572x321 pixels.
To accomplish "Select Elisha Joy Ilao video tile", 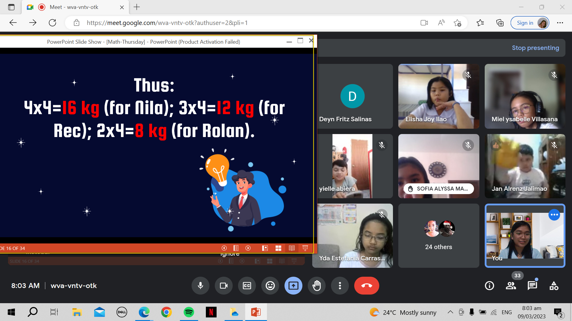I will (439, 96).
